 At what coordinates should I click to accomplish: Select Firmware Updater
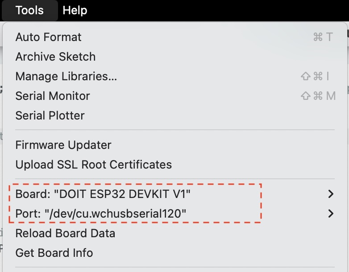click(x=63, y=145)
